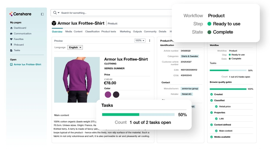Click the Created quality gate checkmark
Screen dimensions: 270x152
point(211,94)
